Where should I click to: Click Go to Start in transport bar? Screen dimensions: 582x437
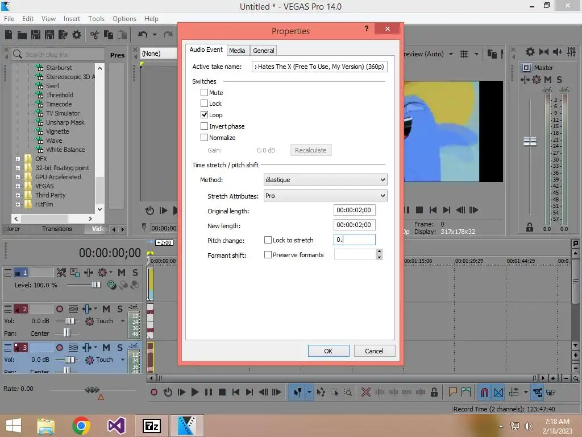(236, 392)
